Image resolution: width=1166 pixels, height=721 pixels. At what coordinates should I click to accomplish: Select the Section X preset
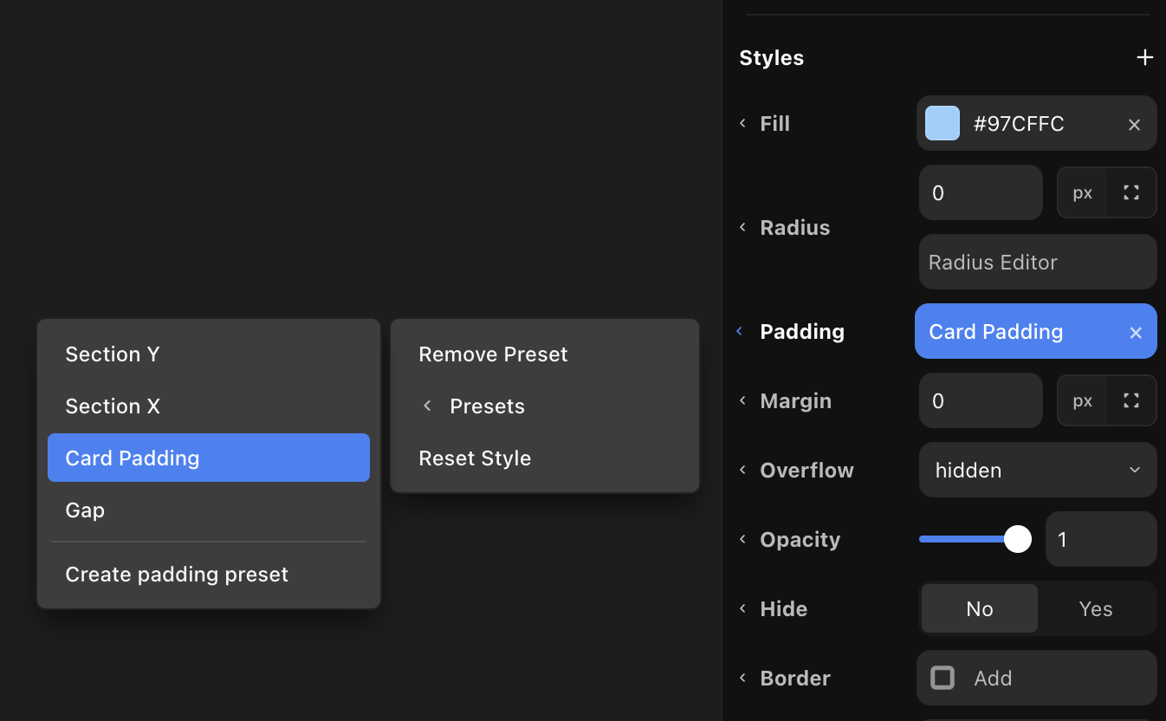click(209, 406)
